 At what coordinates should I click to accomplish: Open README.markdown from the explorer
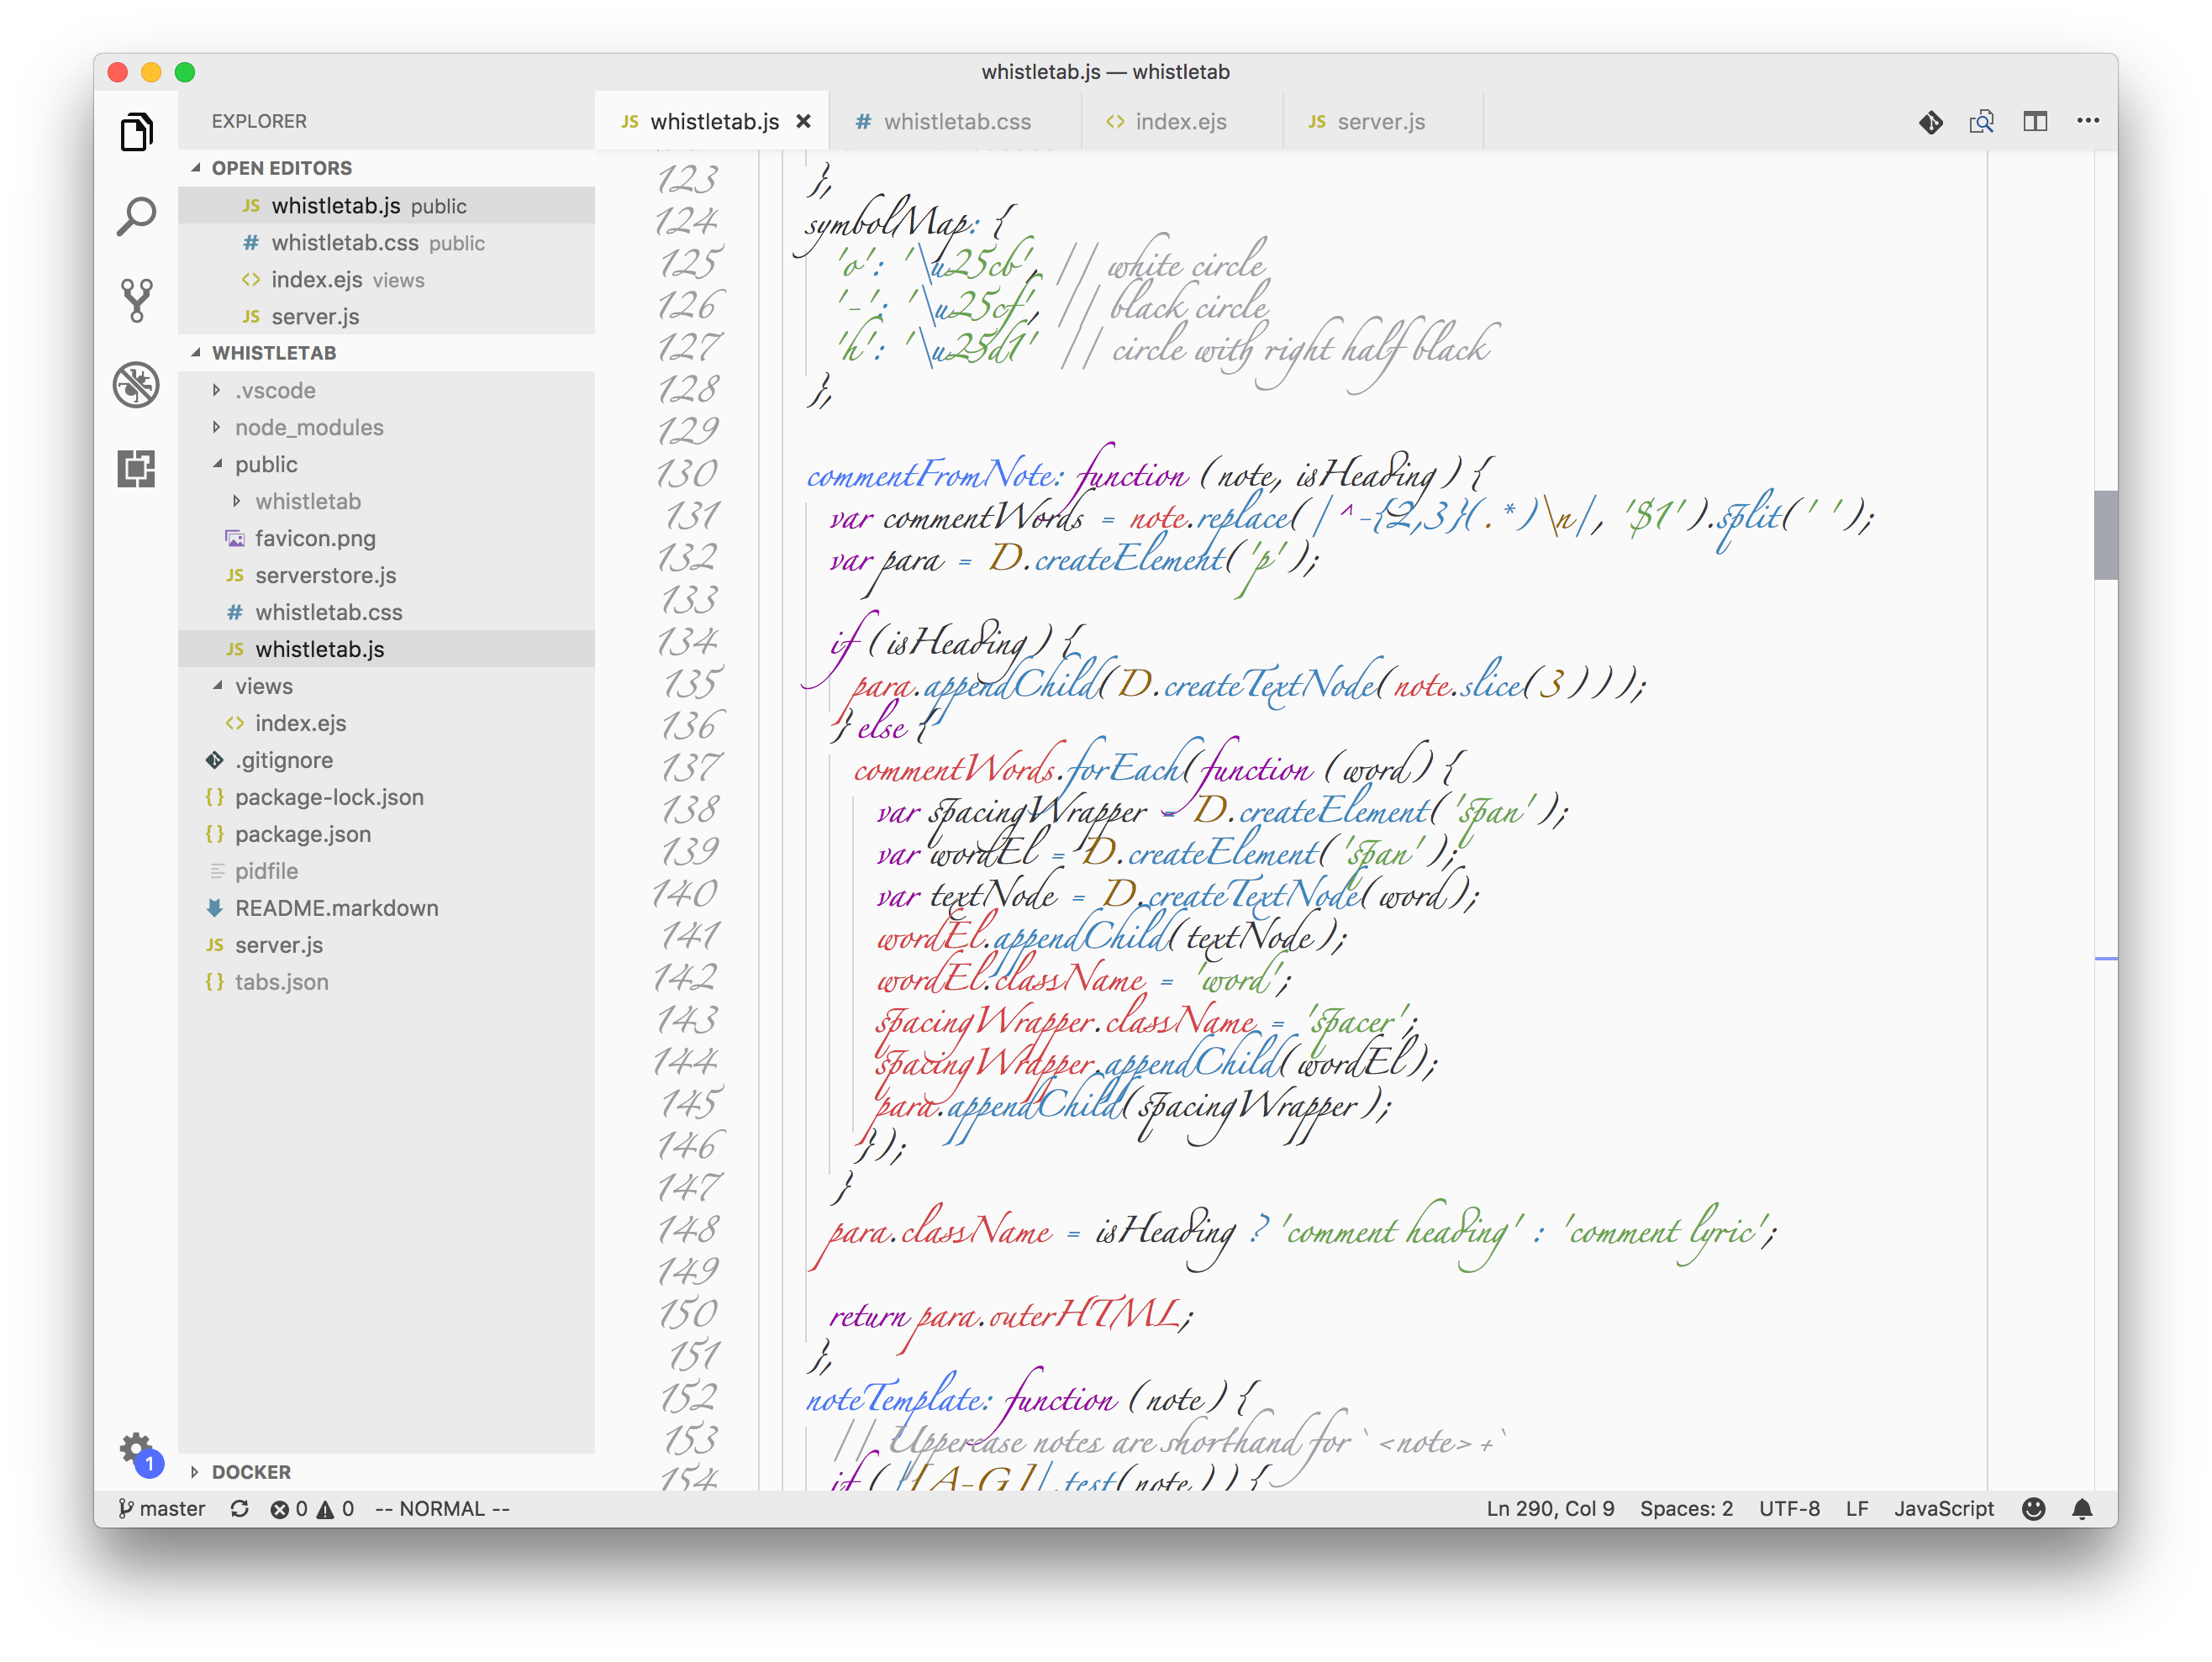[336, 908]
